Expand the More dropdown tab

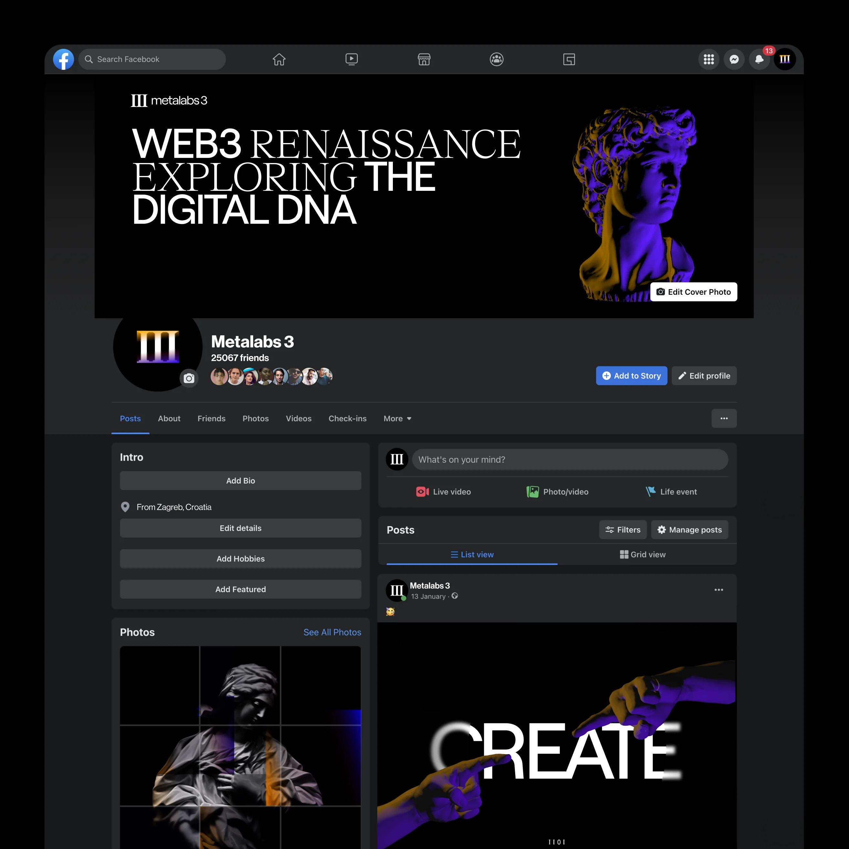tap(398, 418)
